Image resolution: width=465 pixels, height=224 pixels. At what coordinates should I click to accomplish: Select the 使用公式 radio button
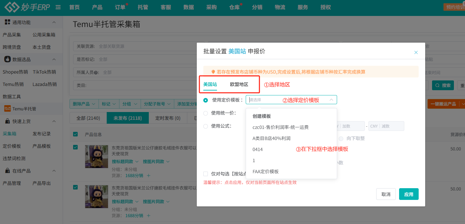[206, 126]
